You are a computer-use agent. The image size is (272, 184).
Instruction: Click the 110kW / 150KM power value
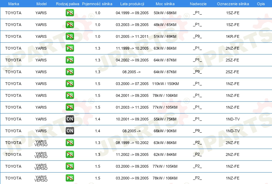(x=165, y=84)
